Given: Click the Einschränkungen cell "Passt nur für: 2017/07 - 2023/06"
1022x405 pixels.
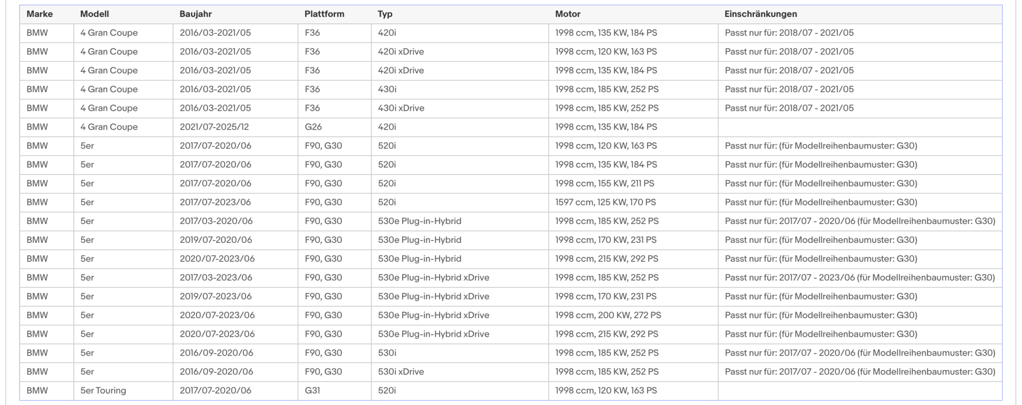Looking at the screenshot, I should [x=860, y=277].
